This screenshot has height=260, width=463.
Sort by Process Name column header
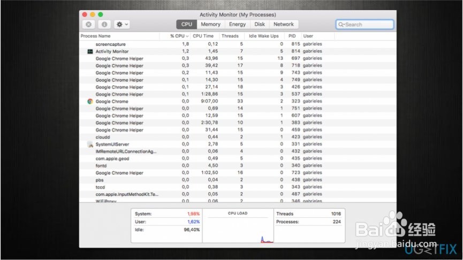point(119,36)
